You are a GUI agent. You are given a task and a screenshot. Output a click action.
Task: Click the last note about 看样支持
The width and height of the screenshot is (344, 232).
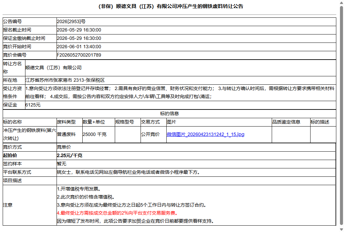coord(136,221)
